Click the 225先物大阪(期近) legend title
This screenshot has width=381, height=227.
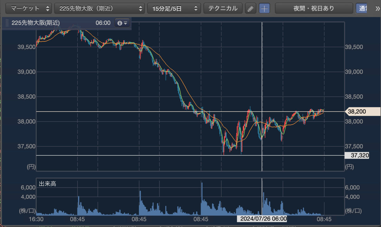36,23
